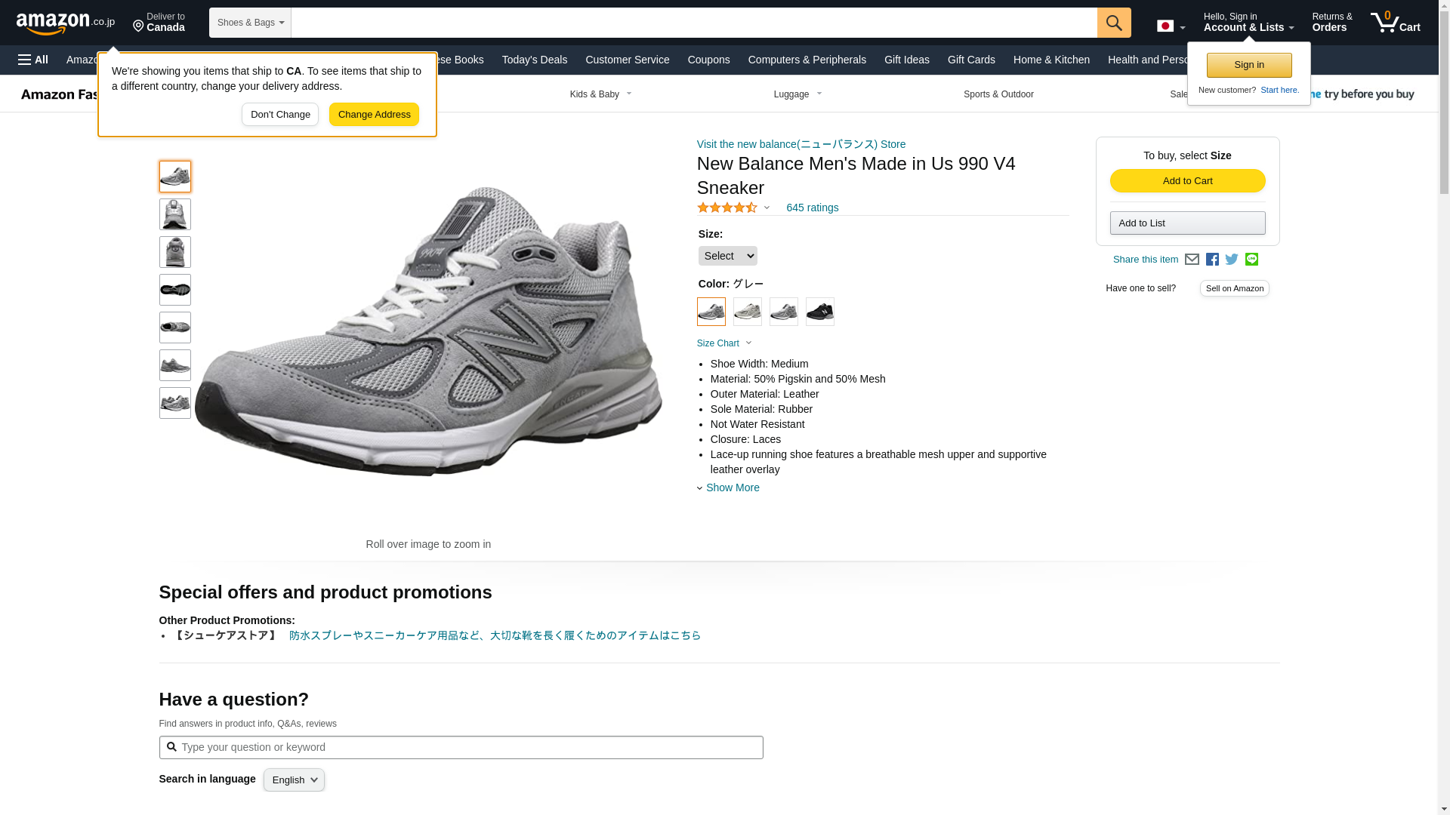This screenshot has height=815, width=1450.
Task: Open the Size select dropdown
Action: click(x=727, y=256)
